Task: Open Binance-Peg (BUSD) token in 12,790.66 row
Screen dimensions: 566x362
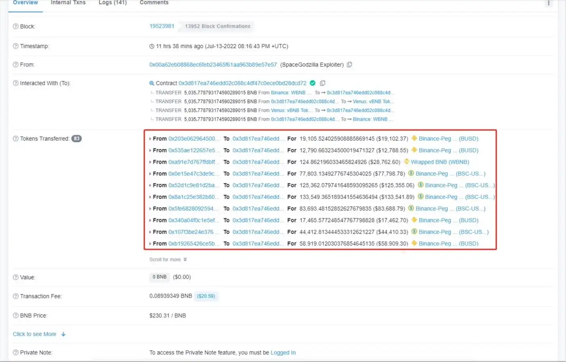Action: (x=448, y=150)
